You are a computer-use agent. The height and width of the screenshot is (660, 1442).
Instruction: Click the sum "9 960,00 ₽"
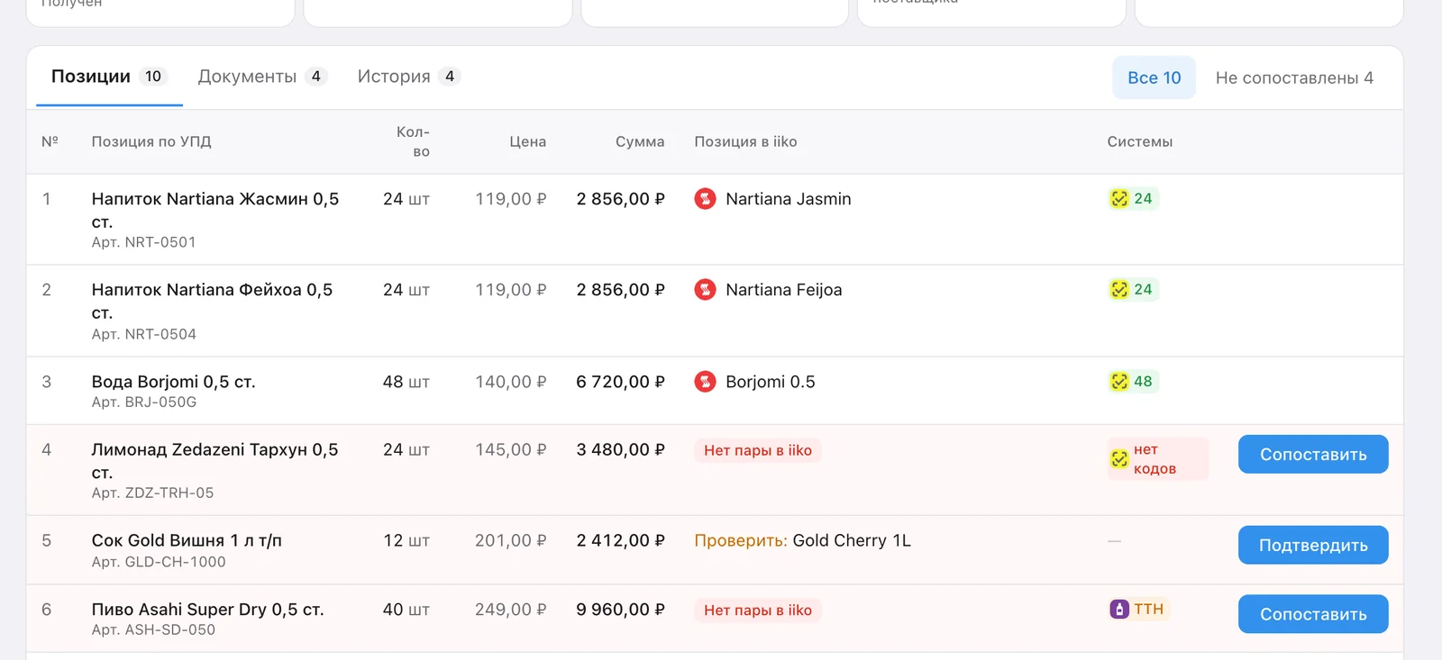click(x=621, y=610)
